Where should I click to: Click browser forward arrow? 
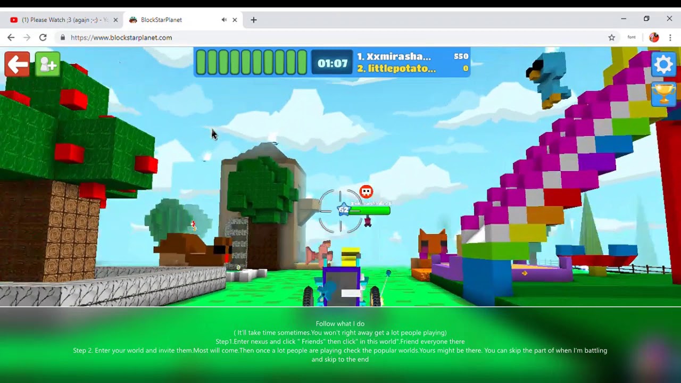tap(27, 37)
